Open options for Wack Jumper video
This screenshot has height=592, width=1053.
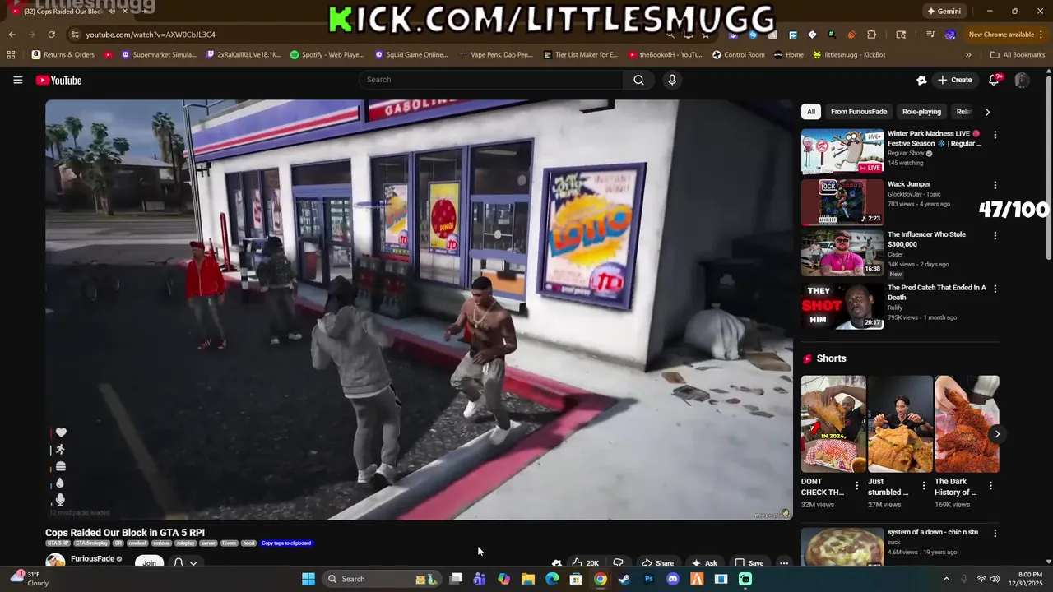coord(995,186)
